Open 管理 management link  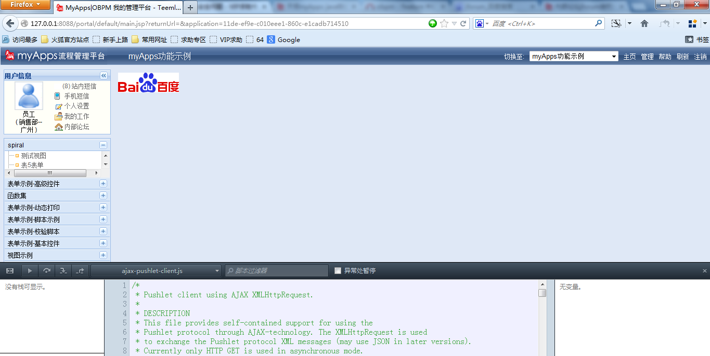(x=647, y=57)
